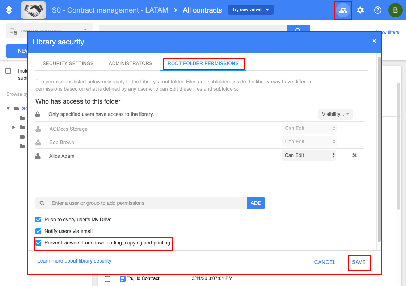Screen dimensions: 406x286
Task: Click the All contracts breadcrumb
Action: tap(203, 10)
